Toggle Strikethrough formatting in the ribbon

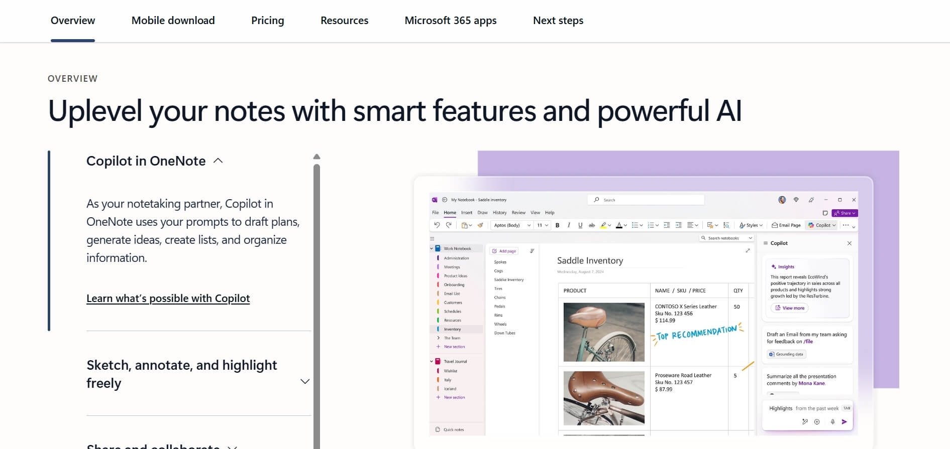click(x=592, y=225)
